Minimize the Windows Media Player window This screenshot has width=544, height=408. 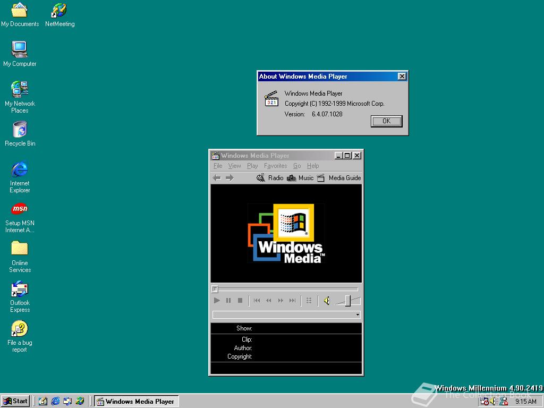338,156
